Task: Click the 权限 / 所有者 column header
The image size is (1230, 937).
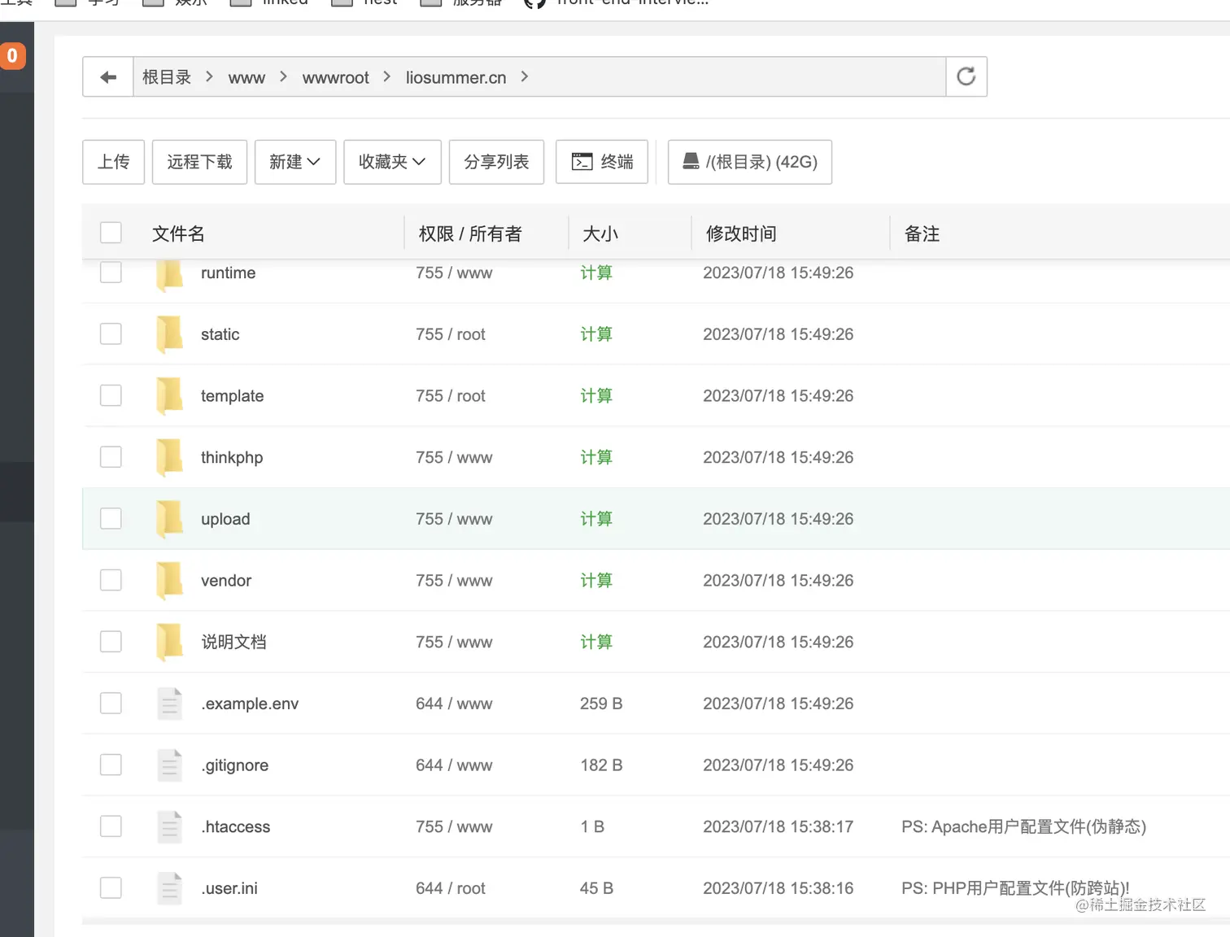Action: [x=470, y=234]
